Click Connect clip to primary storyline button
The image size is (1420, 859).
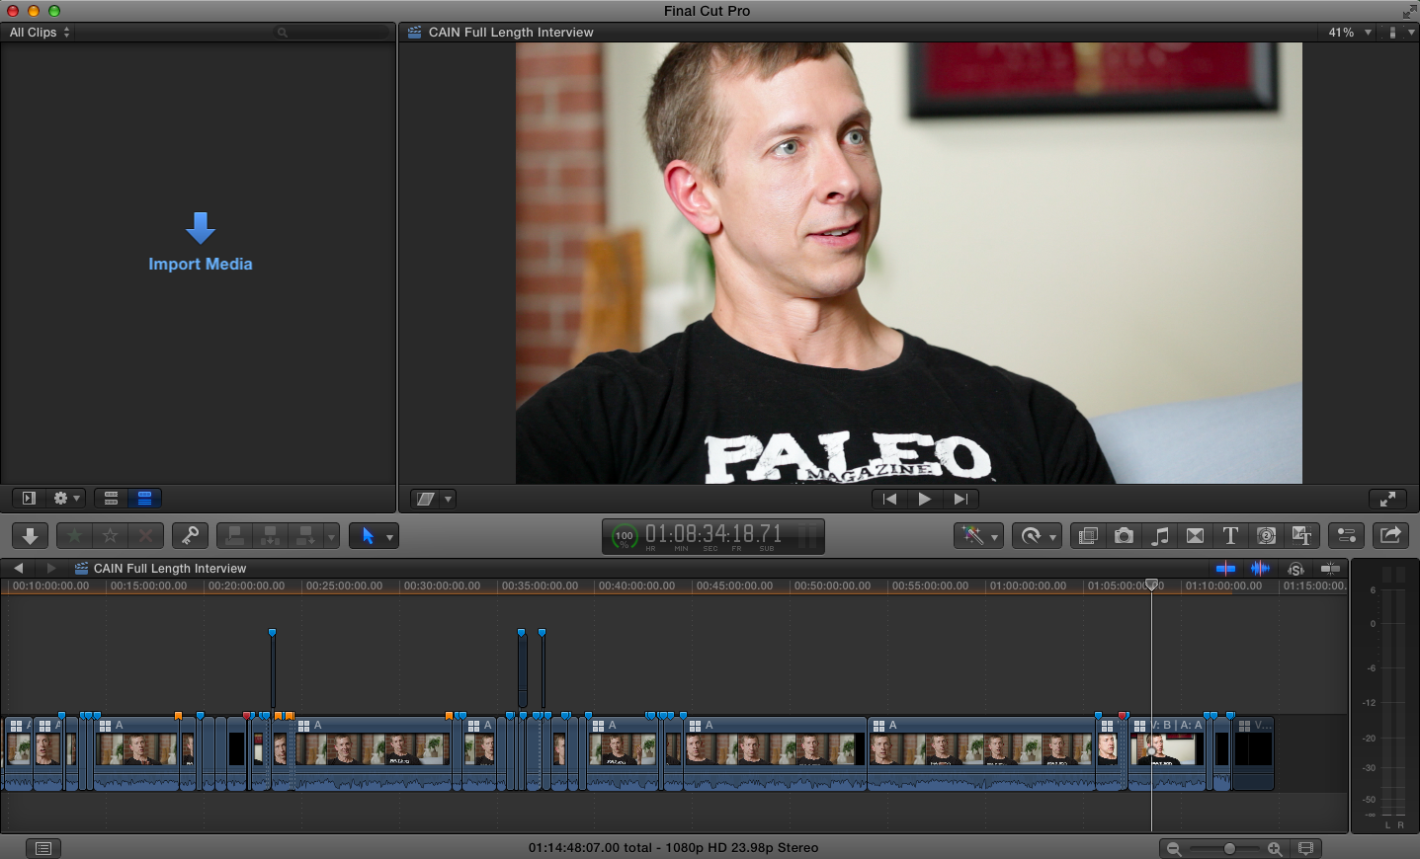[235, 536]
